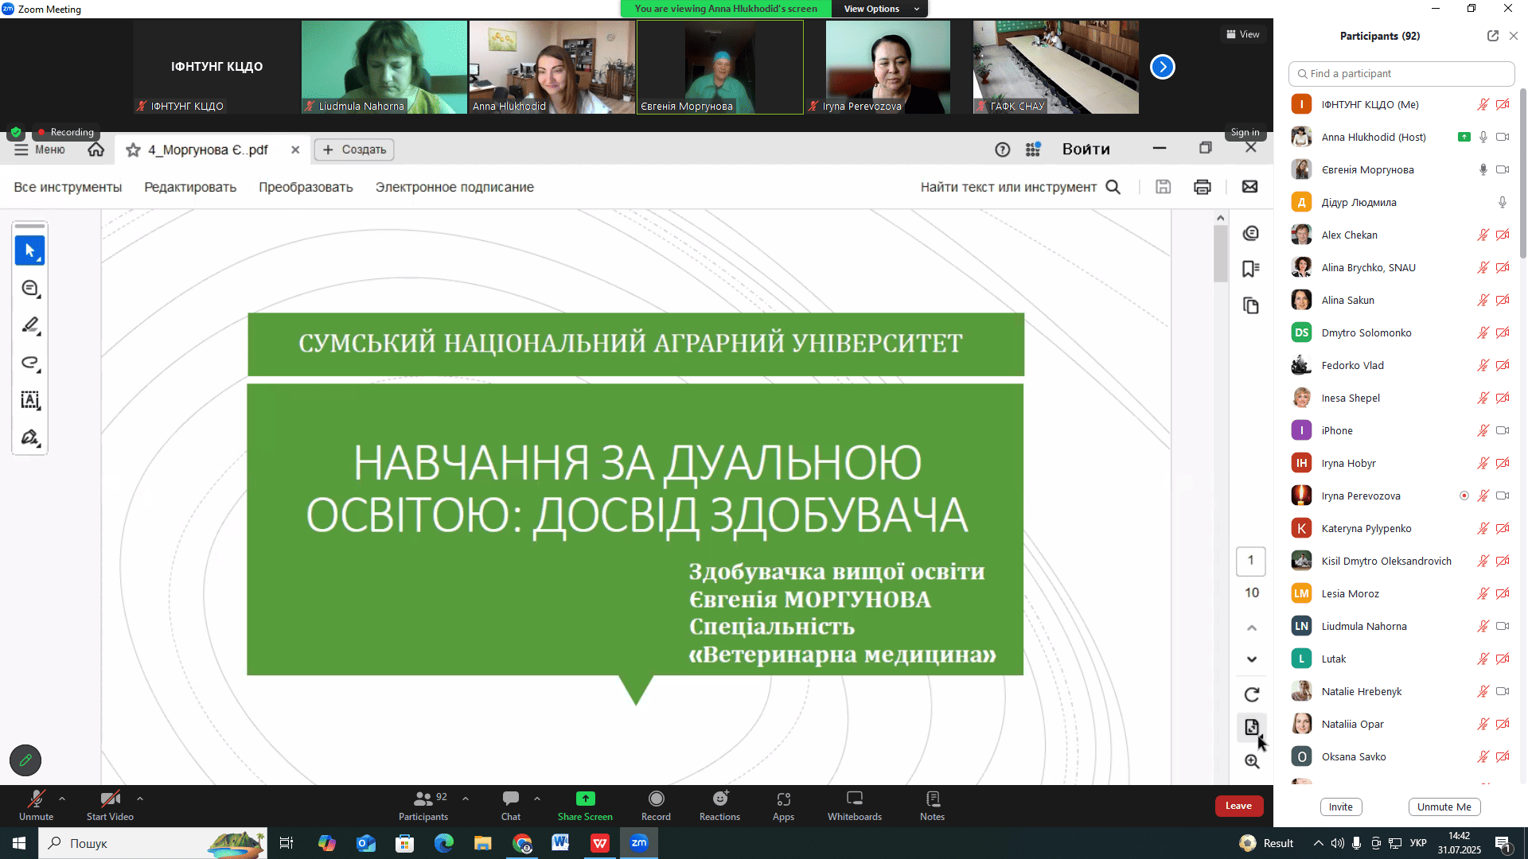Select the sign with pen tool
This screenshot has width=1528, height=859.
click(30, 437)
